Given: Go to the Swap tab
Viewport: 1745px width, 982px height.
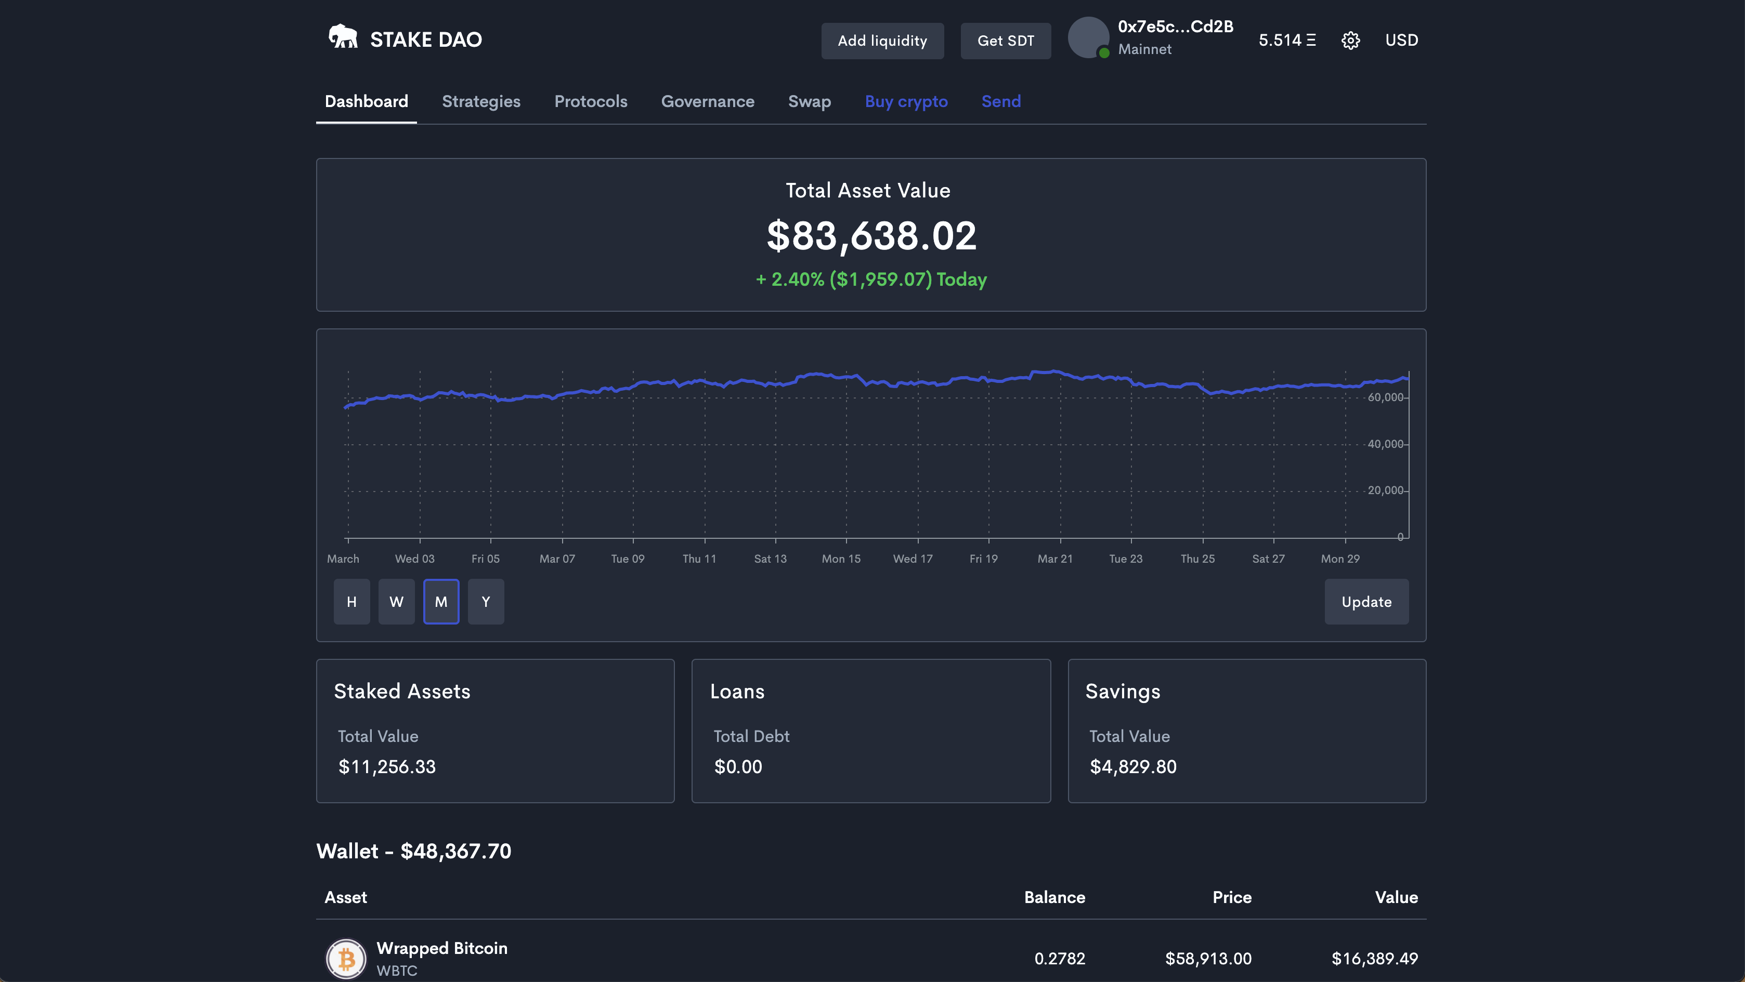Looking at the screenshot, I should click(809, 101).
